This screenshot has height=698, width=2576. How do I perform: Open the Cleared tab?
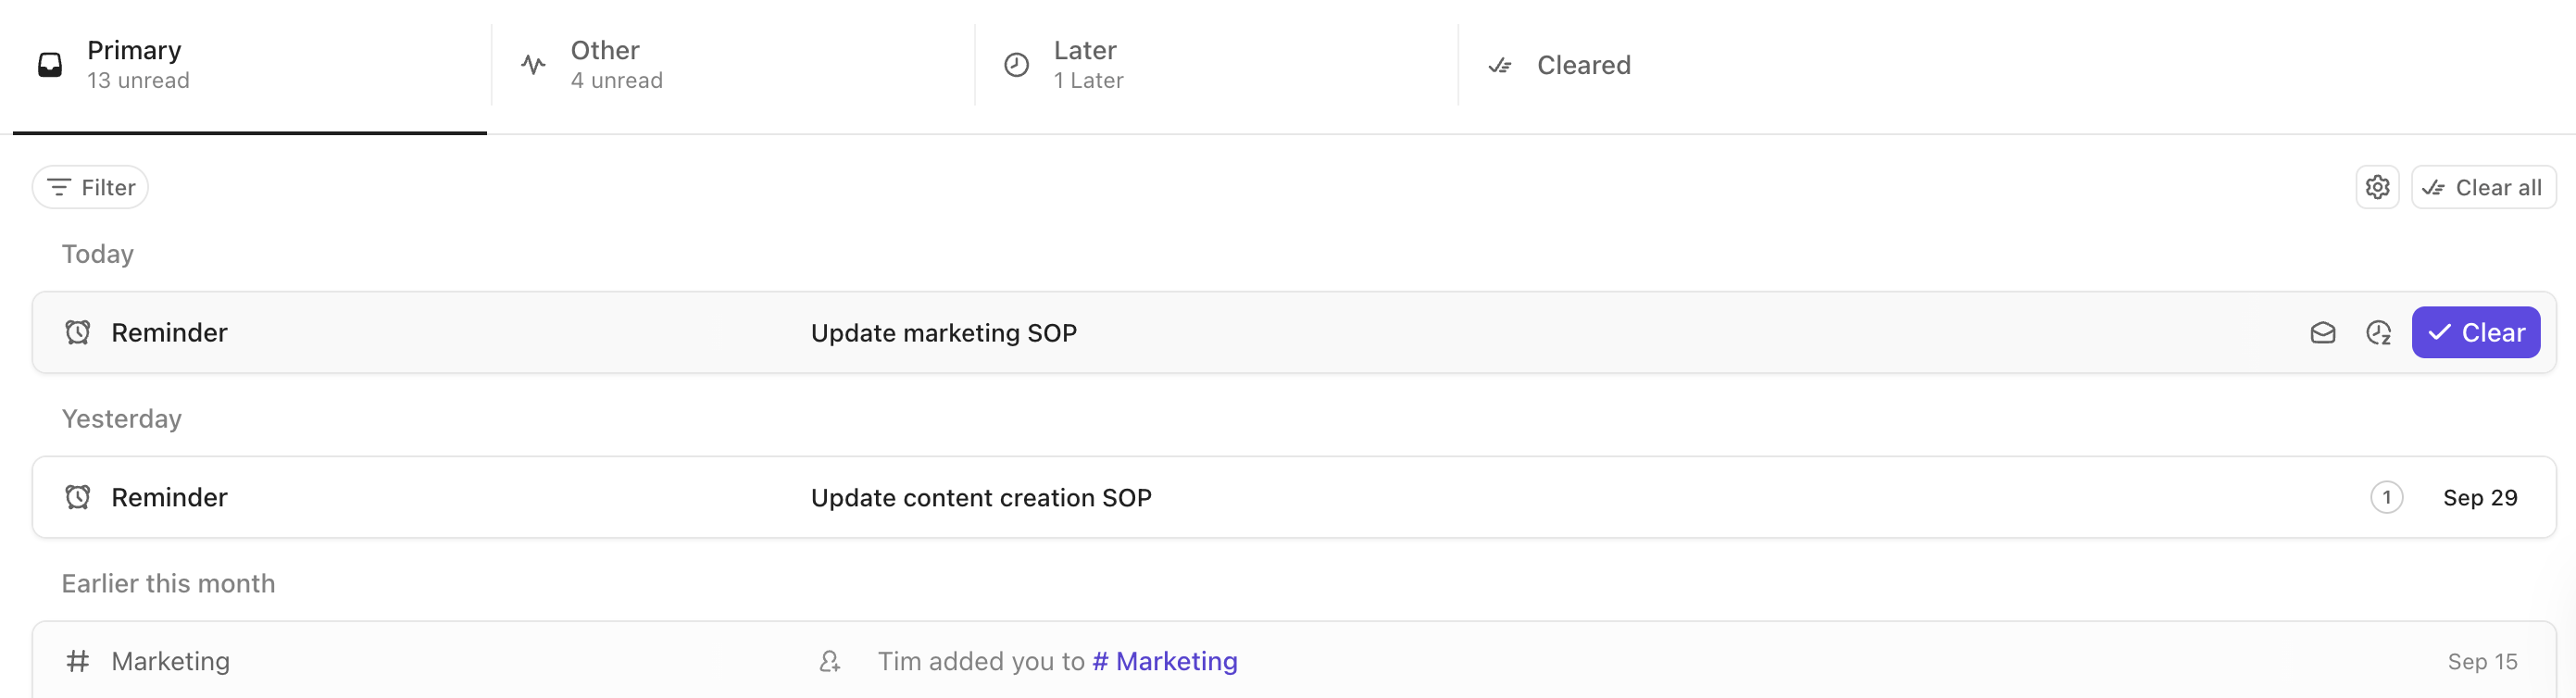(1585, 65)
